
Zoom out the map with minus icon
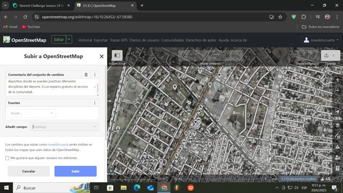pyautogui.click(x=338, y=91)
